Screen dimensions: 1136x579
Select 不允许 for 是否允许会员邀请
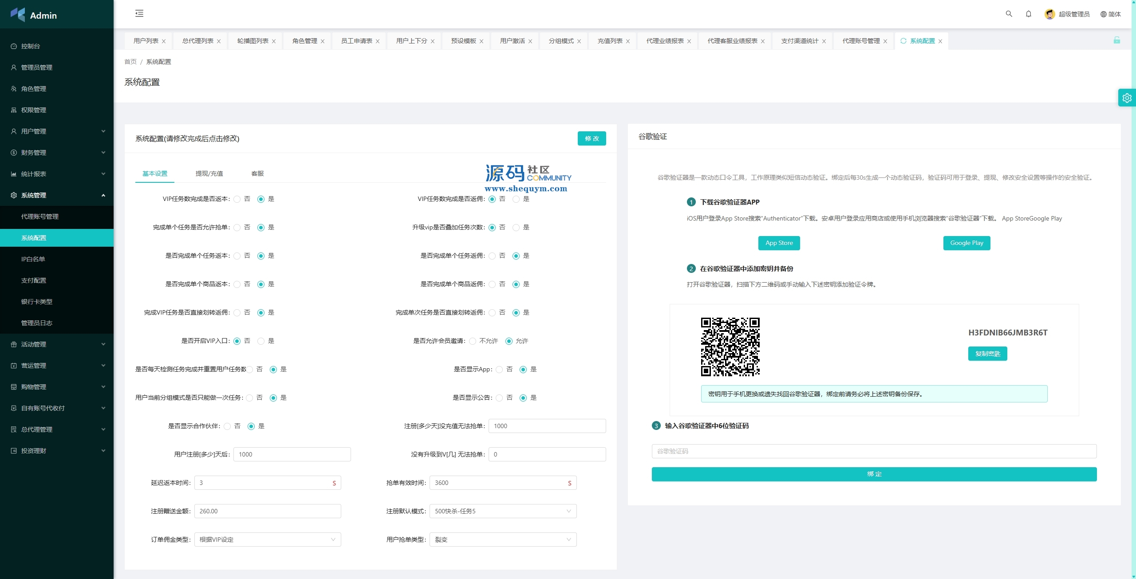coord(473,341)
